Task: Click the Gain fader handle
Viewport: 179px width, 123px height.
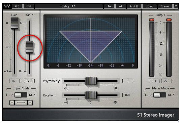Action: [x=14, y=23]
